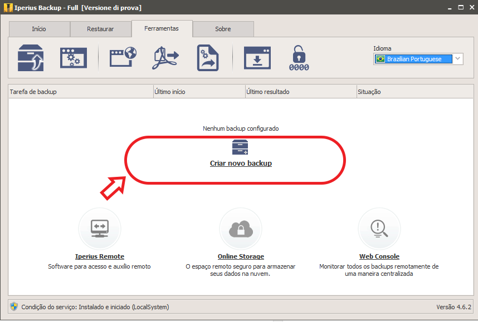Click the Último resultado column header
The image size is (478, 322).
(301, 92)
